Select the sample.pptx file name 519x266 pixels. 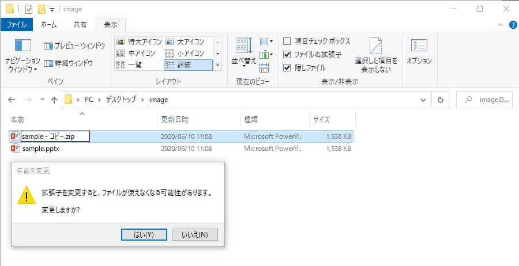pyautogui.click(x=41, y=149)
